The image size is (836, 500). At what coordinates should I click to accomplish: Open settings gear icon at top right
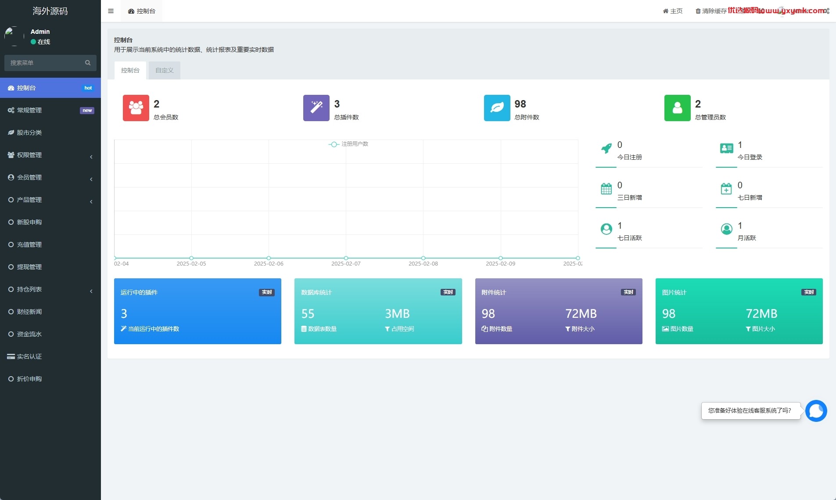tap(827, 11)
